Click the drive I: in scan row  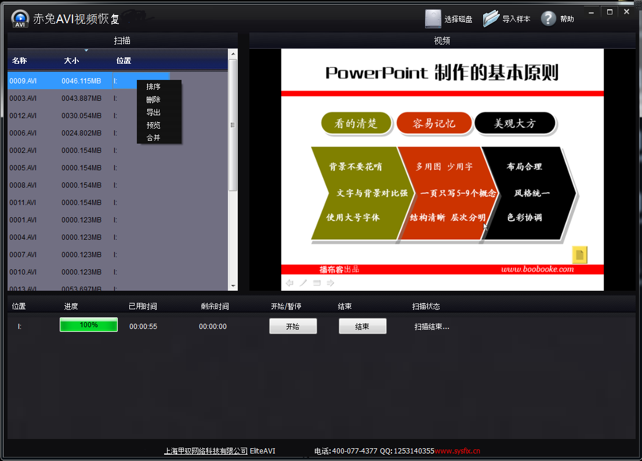[20, 327]
